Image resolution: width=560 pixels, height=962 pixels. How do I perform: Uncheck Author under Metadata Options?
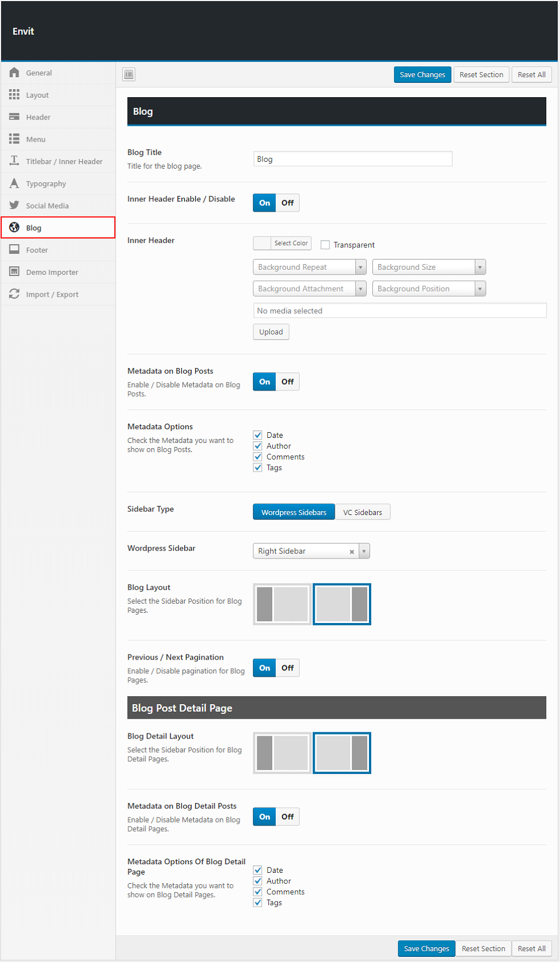point(258,446)
